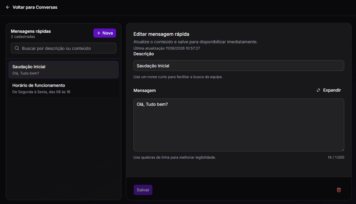This screenshot has height=204, width=356.
Task: Select the Saudação Inicial quick message
Action: pos(64,70)
